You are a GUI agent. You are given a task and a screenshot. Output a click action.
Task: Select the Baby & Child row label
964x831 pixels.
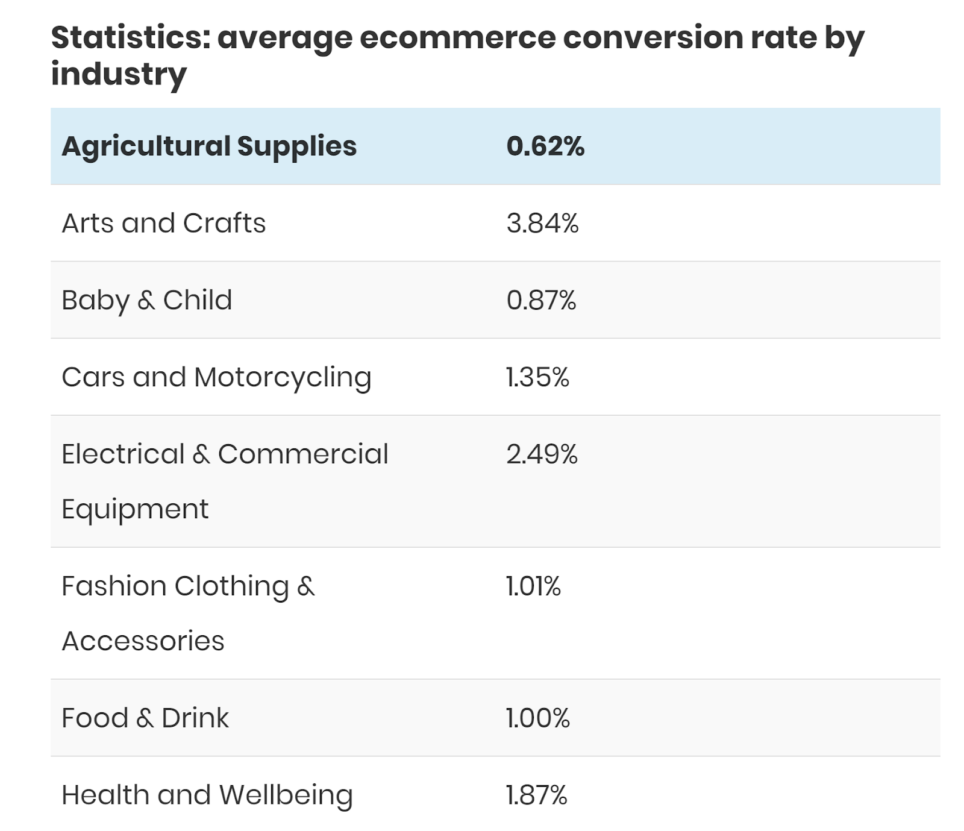tap(146, 300)
